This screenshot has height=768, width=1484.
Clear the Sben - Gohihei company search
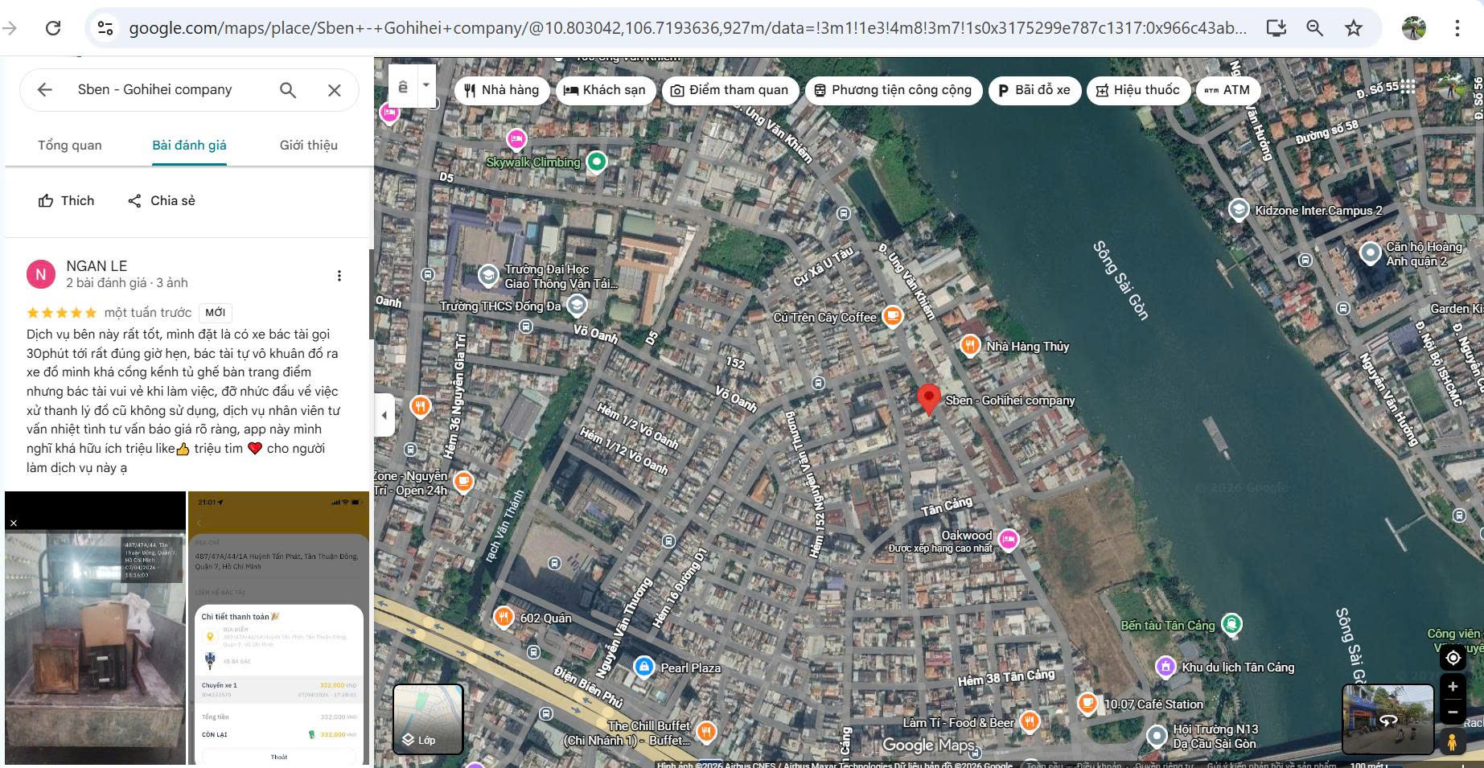[335, 90]
